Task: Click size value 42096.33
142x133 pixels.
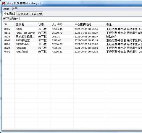Action: coord(57,52)
